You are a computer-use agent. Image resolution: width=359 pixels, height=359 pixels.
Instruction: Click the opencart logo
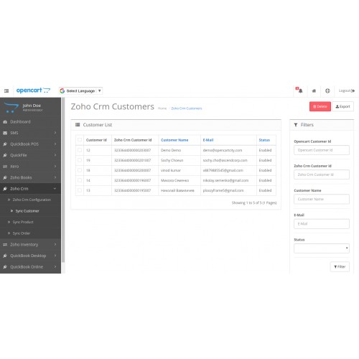click(x=33, y=90)
